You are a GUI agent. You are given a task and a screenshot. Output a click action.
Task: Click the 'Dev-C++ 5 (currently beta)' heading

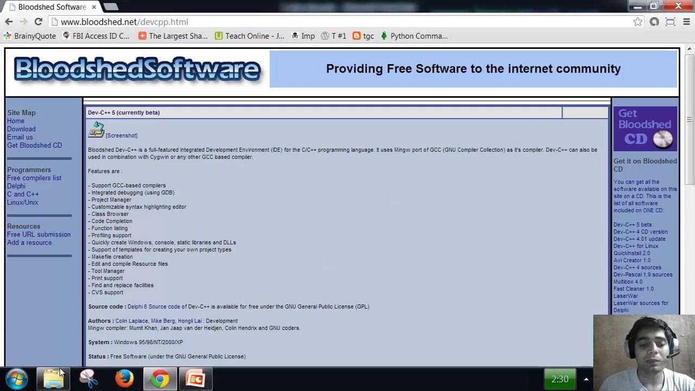[124, 112]
